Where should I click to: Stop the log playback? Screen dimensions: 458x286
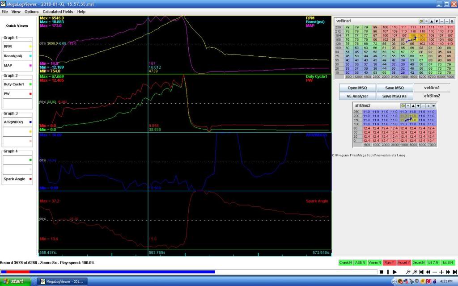pyautogui.click(x=381, y=272)
